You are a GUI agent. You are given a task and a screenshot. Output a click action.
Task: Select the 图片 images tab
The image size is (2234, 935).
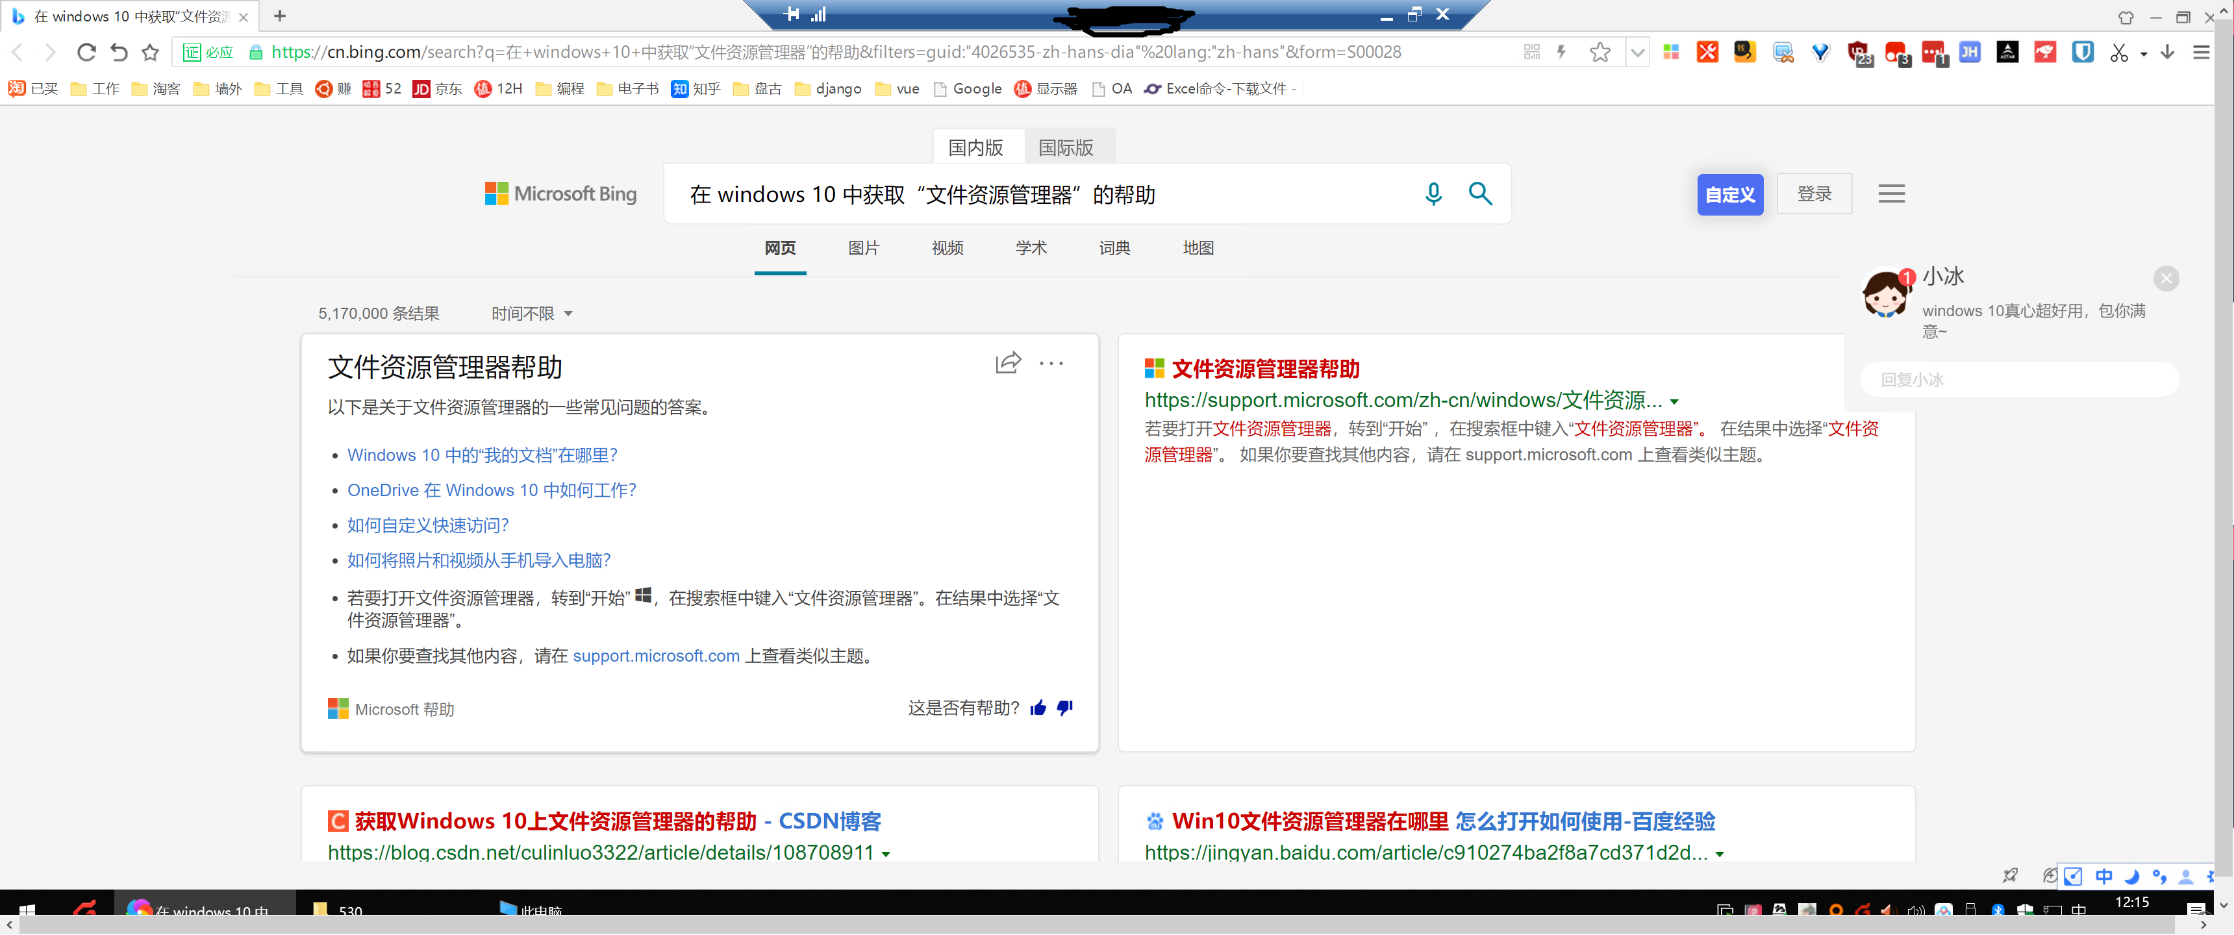pos(863,248)
